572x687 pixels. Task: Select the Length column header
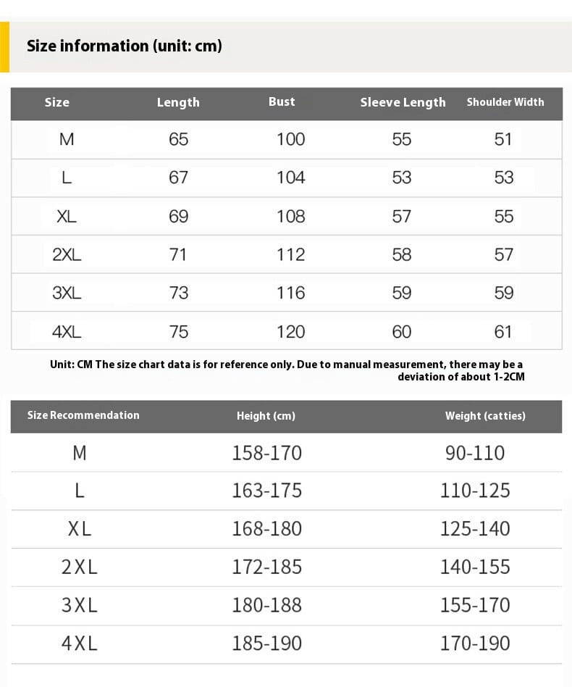(178, 102)
